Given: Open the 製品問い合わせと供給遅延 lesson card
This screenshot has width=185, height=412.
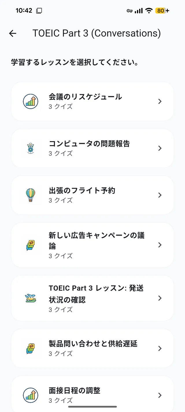Looking at the screenshot, I should pos(92,348).
